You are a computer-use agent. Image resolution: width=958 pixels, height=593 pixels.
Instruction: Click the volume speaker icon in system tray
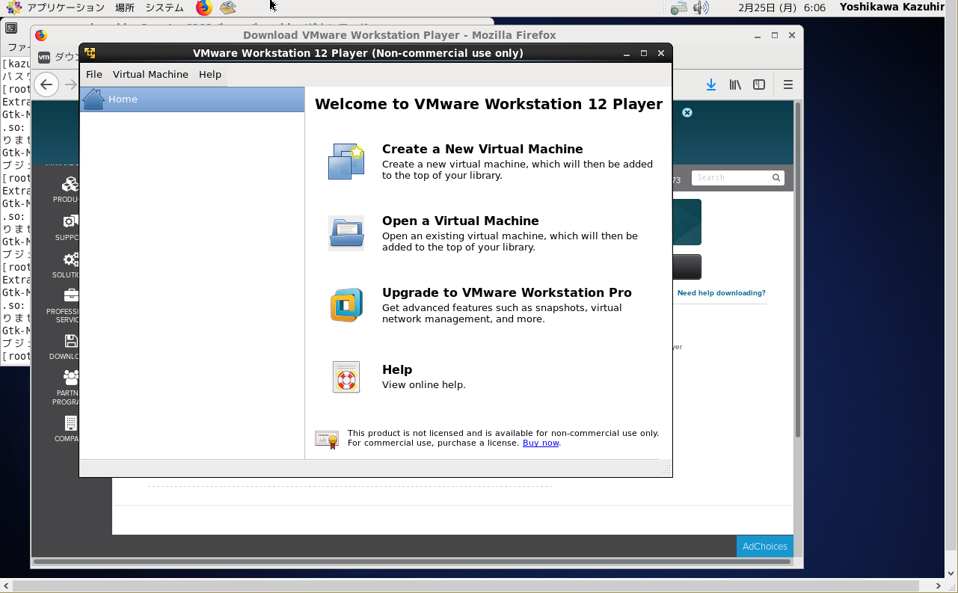pyautogui.click(x=700, y=8)
